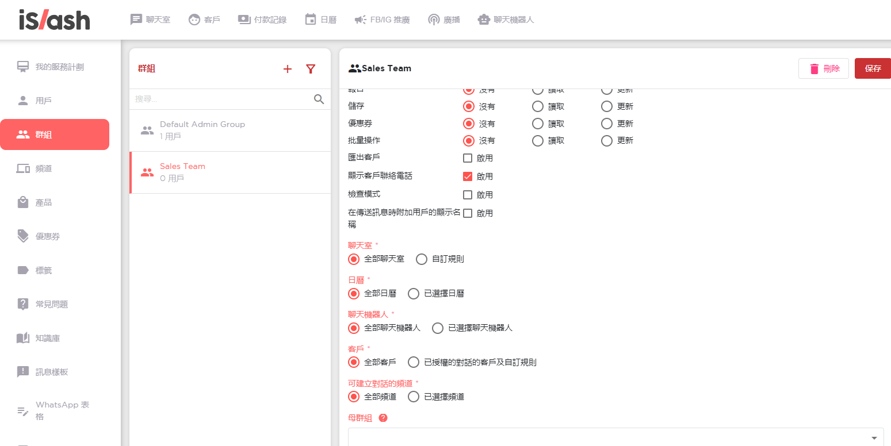Expand the 母群組 dropdown

(x=615, y=437)
